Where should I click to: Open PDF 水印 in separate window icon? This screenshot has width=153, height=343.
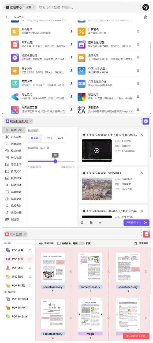[30, 268]
